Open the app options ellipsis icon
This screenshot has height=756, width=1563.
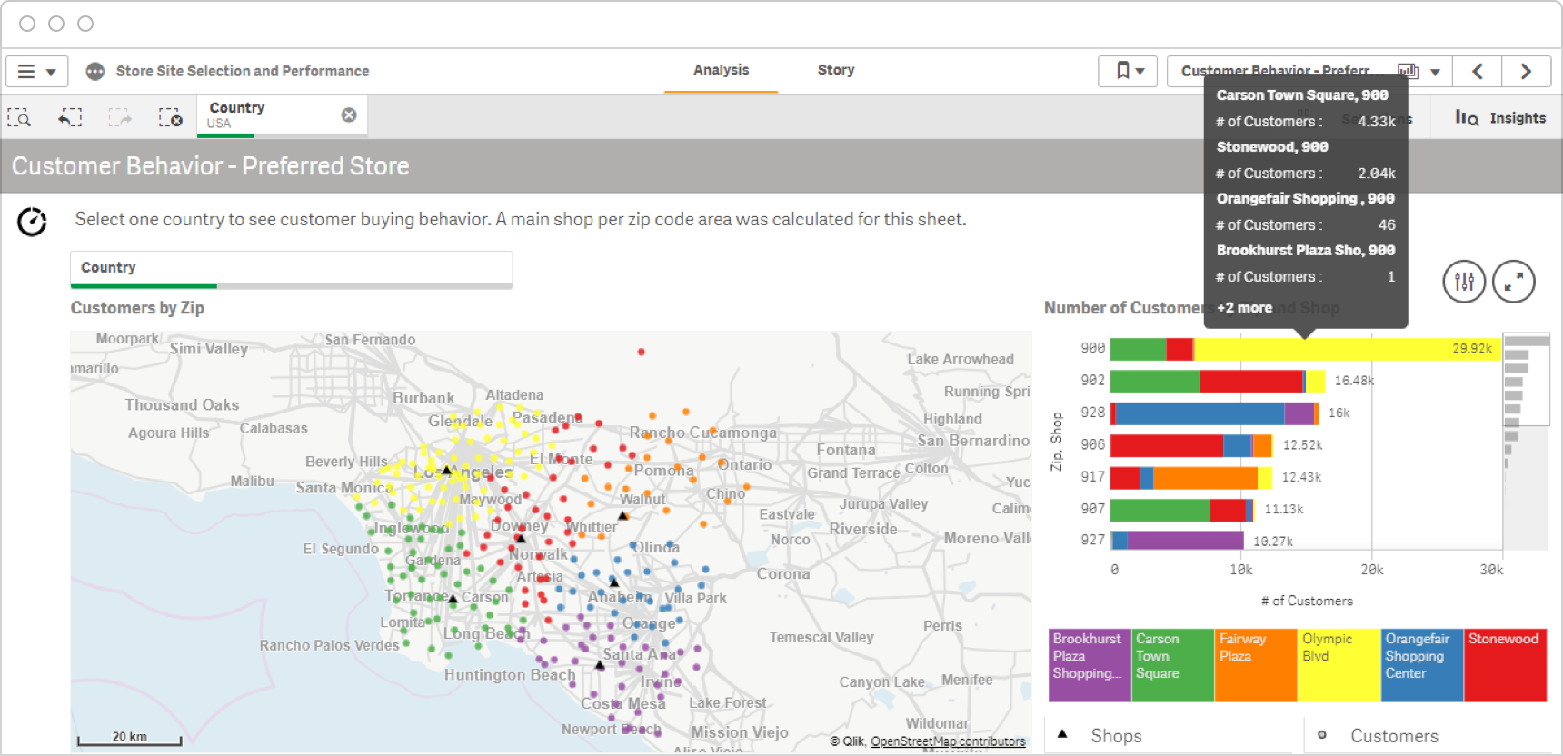coord(95,71)
